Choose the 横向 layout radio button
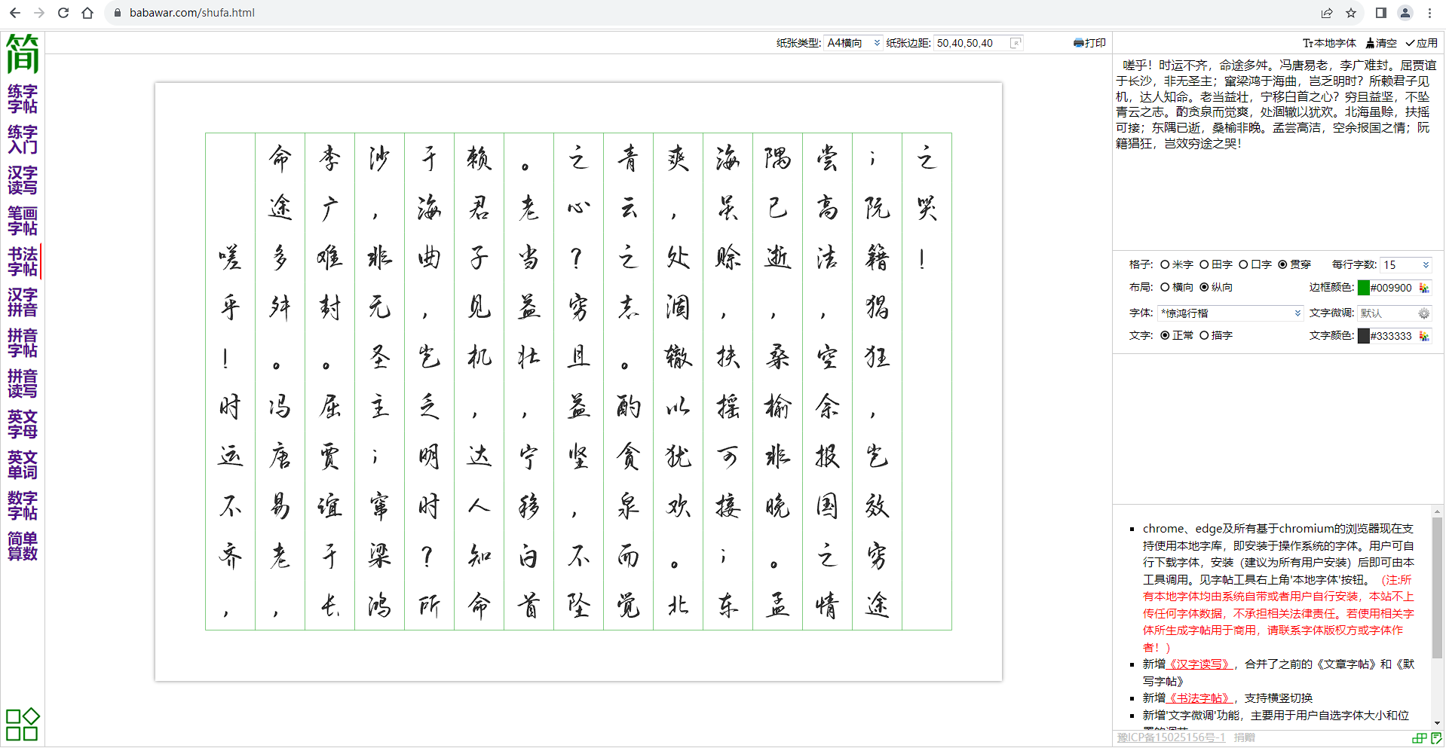1446x748 pixels. click(1165, 287)
